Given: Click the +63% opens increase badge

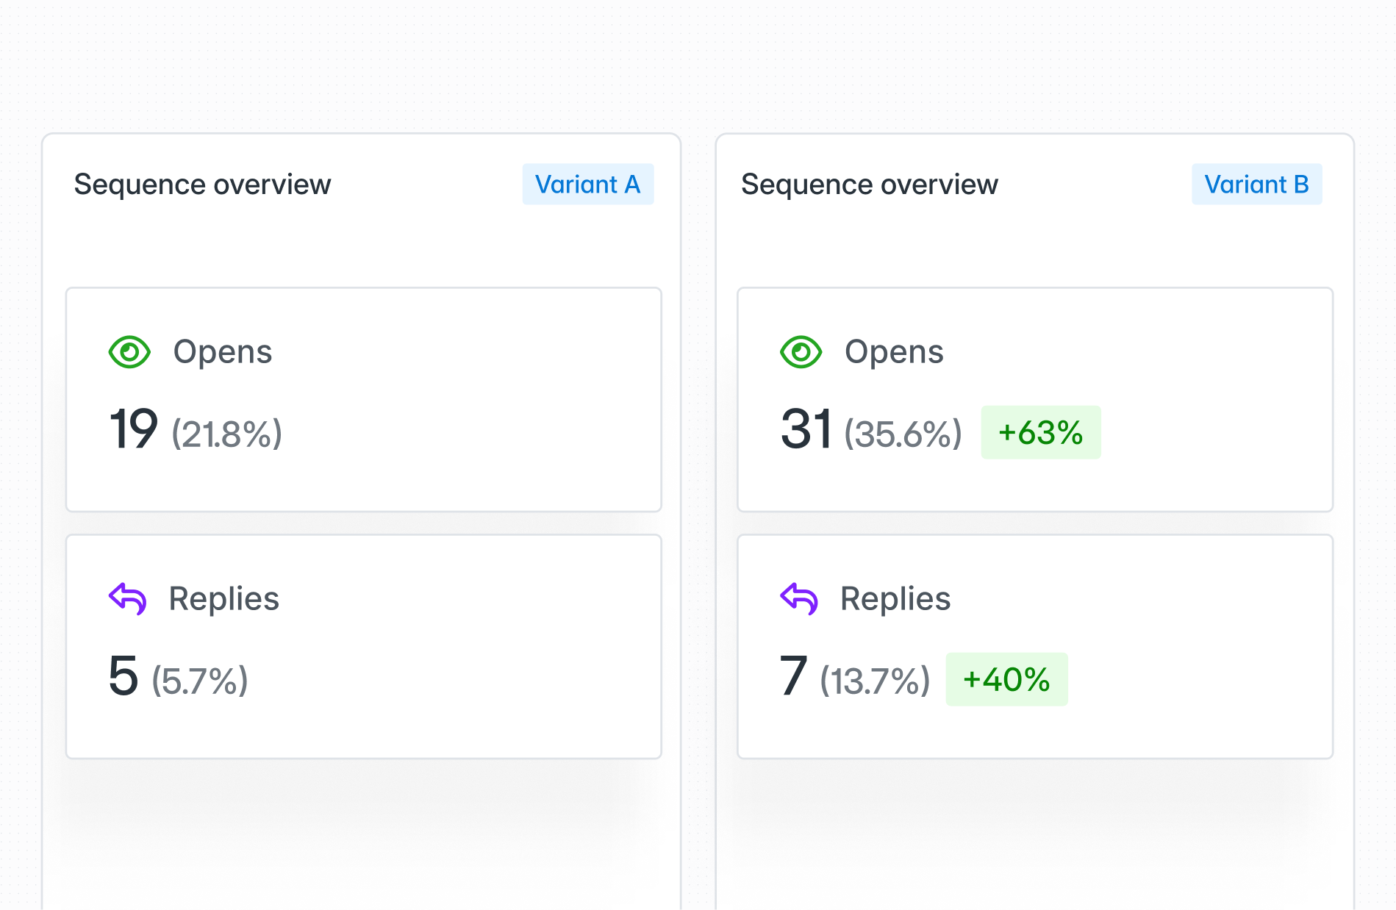Looking at the screenshot, I should click(x=1040, y=432).
